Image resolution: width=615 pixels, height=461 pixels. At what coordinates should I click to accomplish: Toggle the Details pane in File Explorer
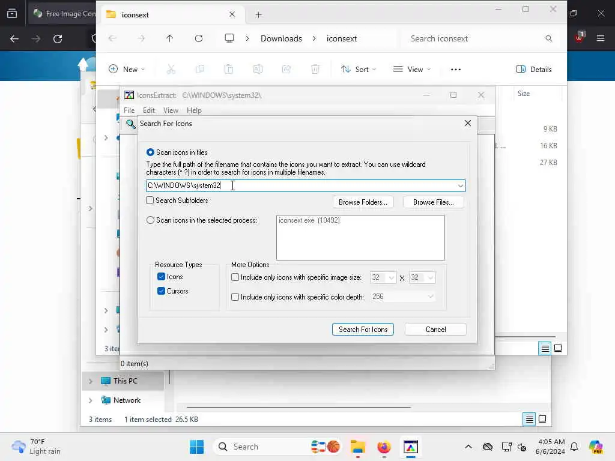533,70
